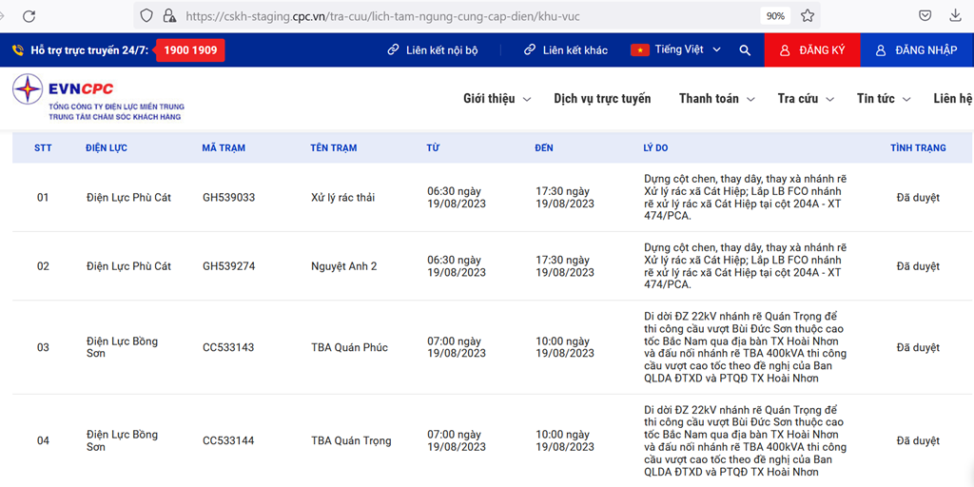Open the Pocket save icon
This screenshot has width=974, height=487.
pos(925,16)
